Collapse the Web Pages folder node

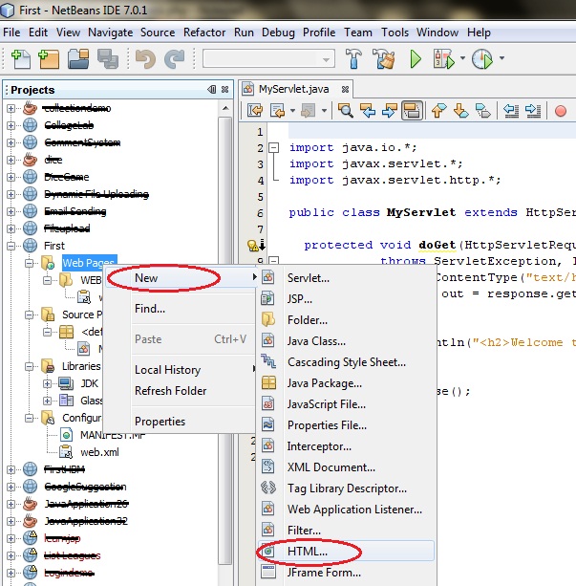tap(30, 263)
